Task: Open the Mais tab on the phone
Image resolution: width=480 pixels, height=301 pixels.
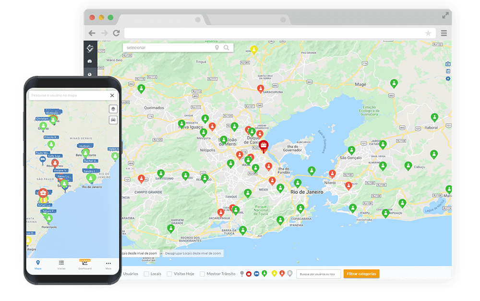Action: click(108, 265)
